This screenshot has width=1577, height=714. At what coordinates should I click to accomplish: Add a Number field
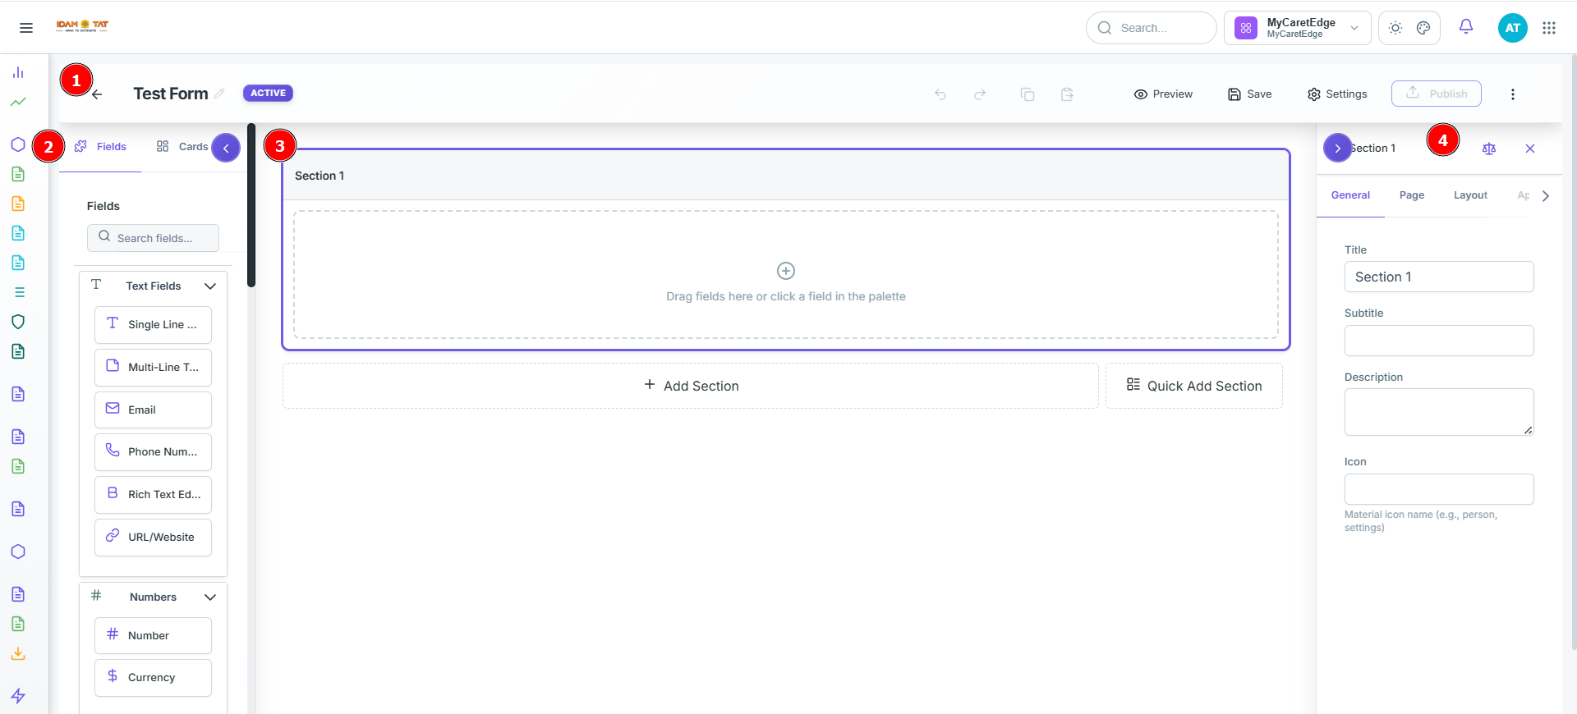(153, 636)
